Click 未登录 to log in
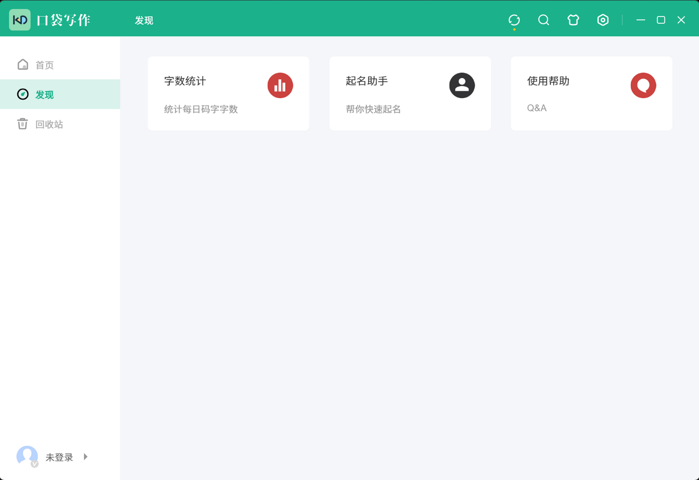 tap(60, 457)
